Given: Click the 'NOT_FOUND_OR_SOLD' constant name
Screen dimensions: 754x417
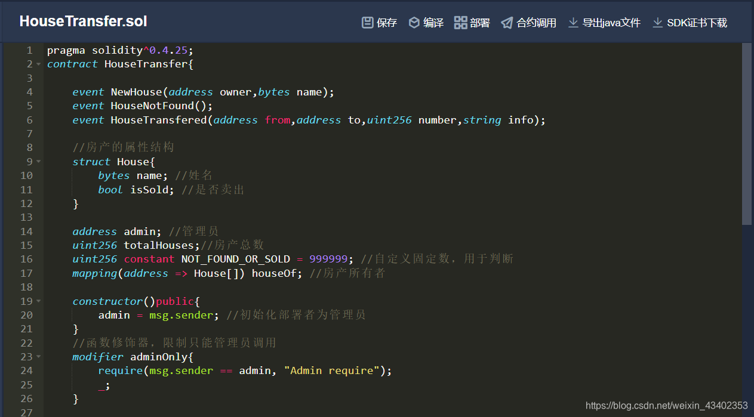Looking at the screenshot, I should pos(236,259).
